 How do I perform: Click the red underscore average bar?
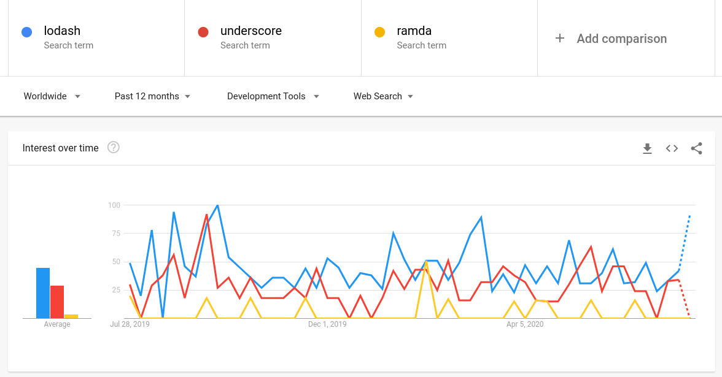coord(57,302)
